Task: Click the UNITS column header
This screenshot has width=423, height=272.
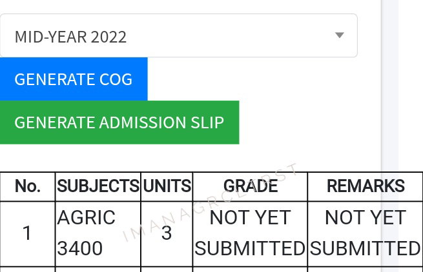Action: tap(167, 186)
